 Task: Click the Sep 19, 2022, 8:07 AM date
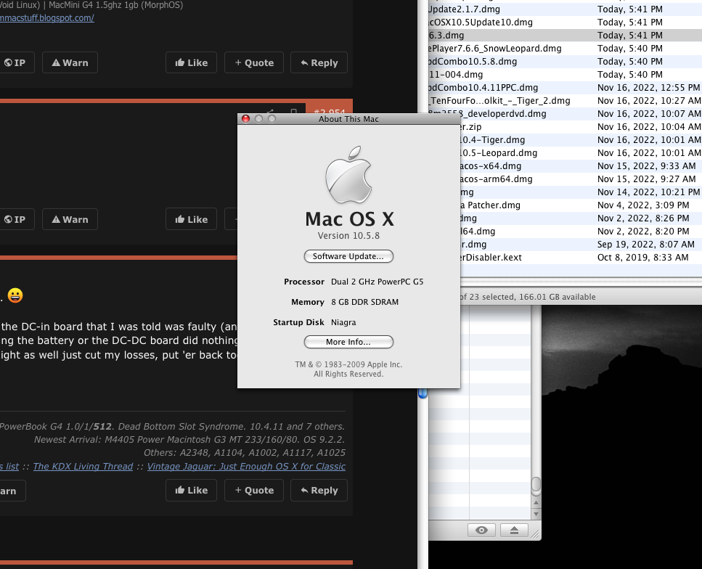pyautogui.click(x=645, y=245)
